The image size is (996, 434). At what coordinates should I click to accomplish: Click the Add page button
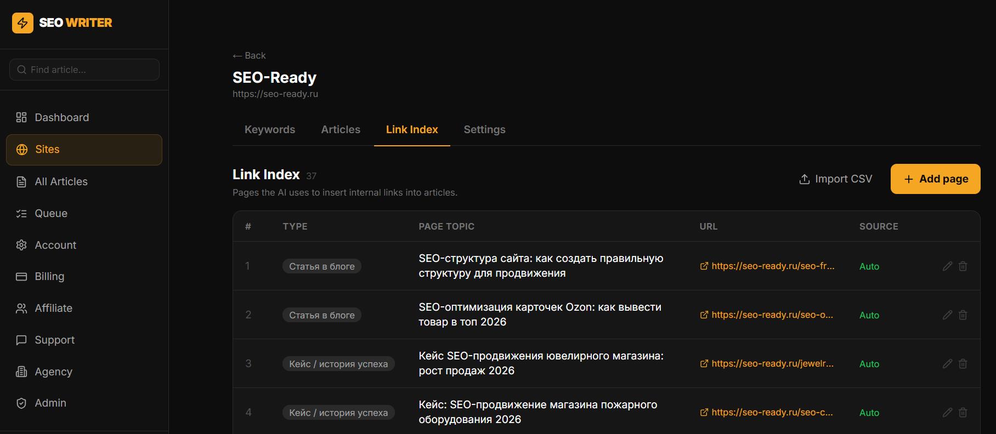(935, 179)
